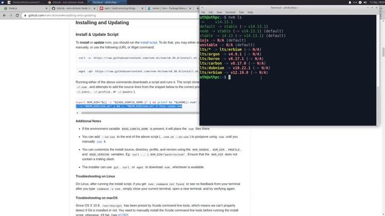Click the volume icon in system tray
Viewport: 385px width, 216px height.
point(365,2)
